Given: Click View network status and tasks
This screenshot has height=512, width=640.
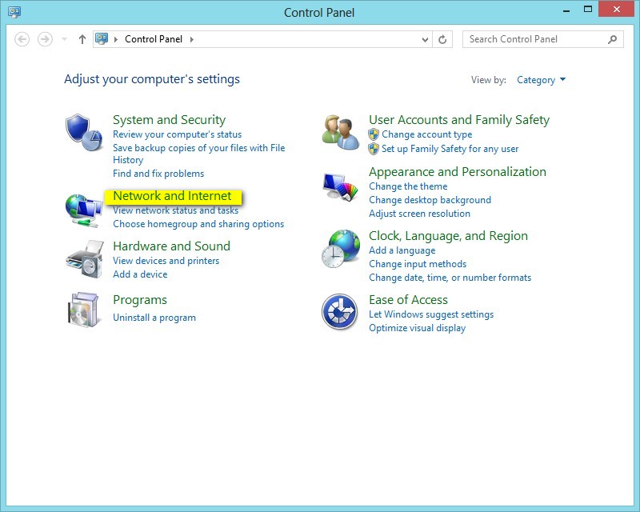Looking at the screenshot, I should (175, 210).
